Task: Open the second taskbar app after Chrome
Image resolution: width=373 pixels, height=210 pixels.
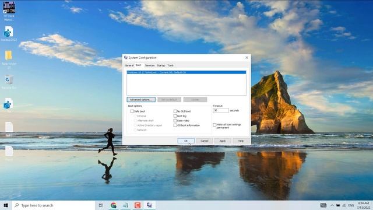Action: point(126,205)
